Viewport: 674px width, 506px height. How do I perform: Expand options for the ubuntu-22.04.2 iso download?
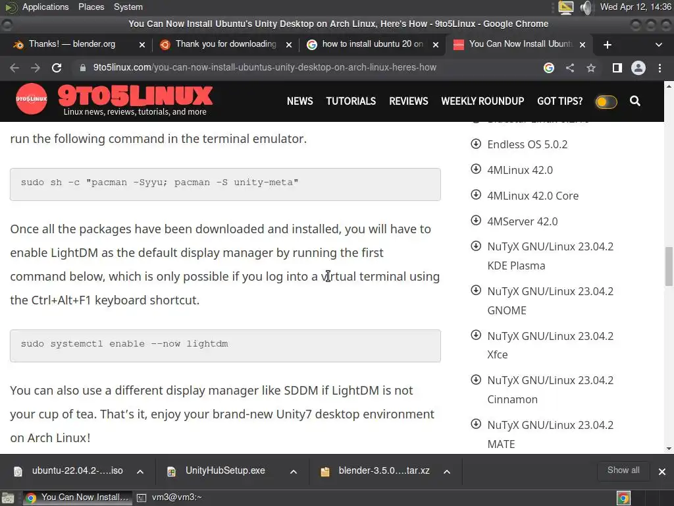140,472
